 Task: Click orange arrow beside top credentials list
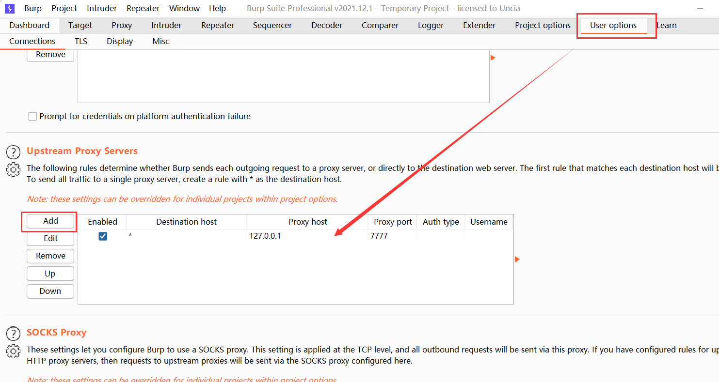493,58
